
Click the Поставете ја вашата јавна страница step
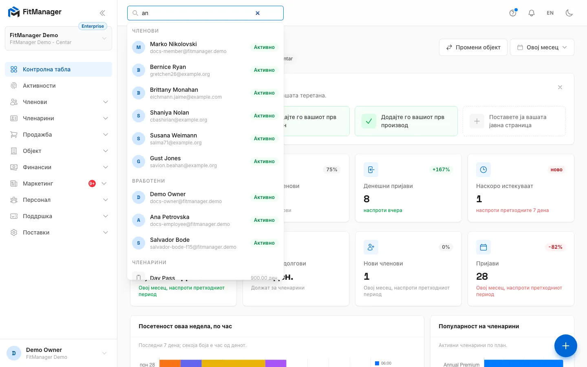coord(514,121)
